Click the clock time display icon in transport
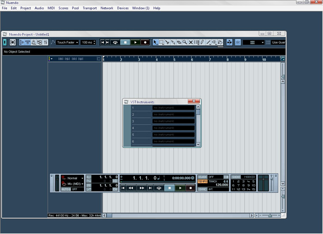323x234 pixels. (x=193, y=178)
